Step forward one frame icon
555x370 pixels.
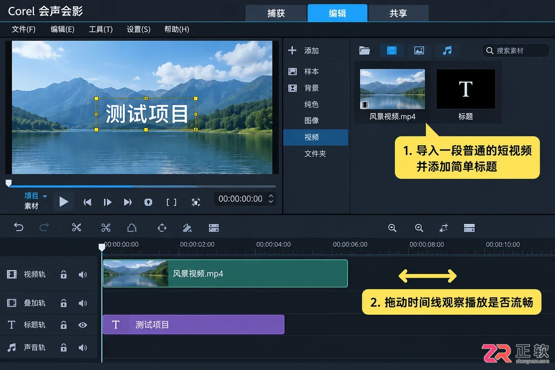point(108,202)
